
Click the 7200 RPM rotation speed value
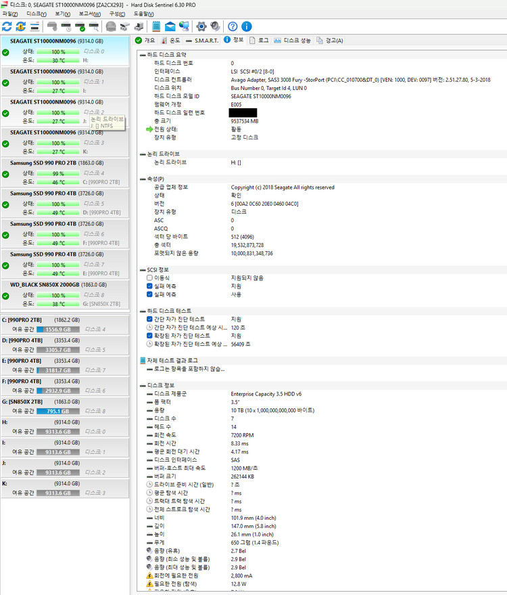pos(242,435)
